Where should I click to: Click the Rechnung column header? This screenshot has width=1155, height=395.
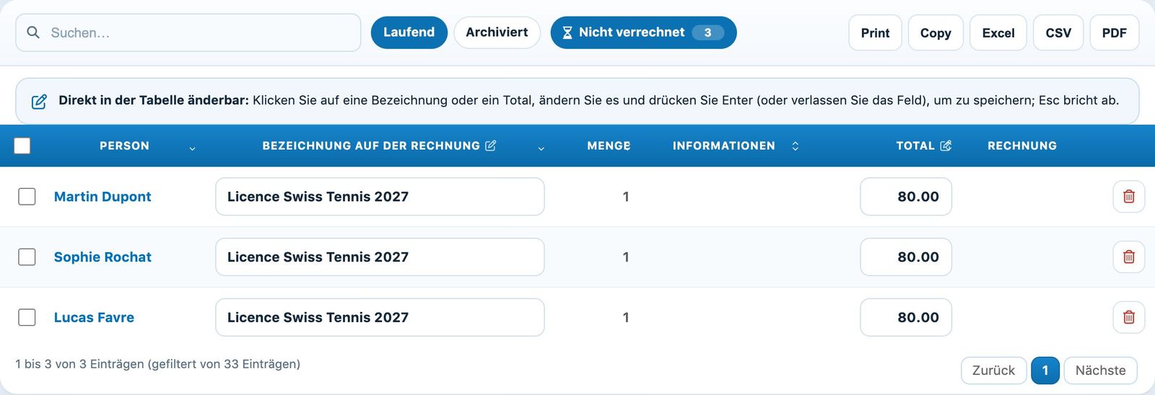[1022, 146]
